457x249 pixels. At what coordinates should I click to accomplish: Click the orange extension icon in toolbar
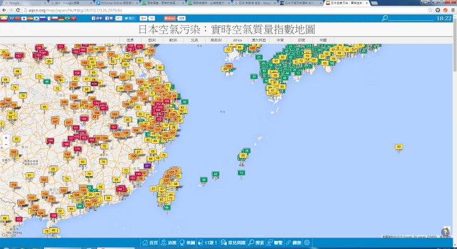click(x=446, y=10)
